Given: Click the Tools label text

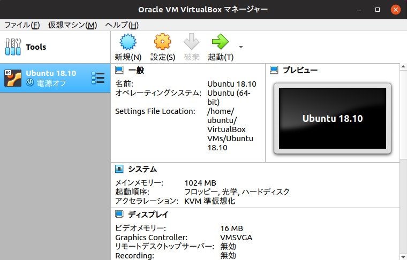Looking at the screenshot, I should (36, 47).
